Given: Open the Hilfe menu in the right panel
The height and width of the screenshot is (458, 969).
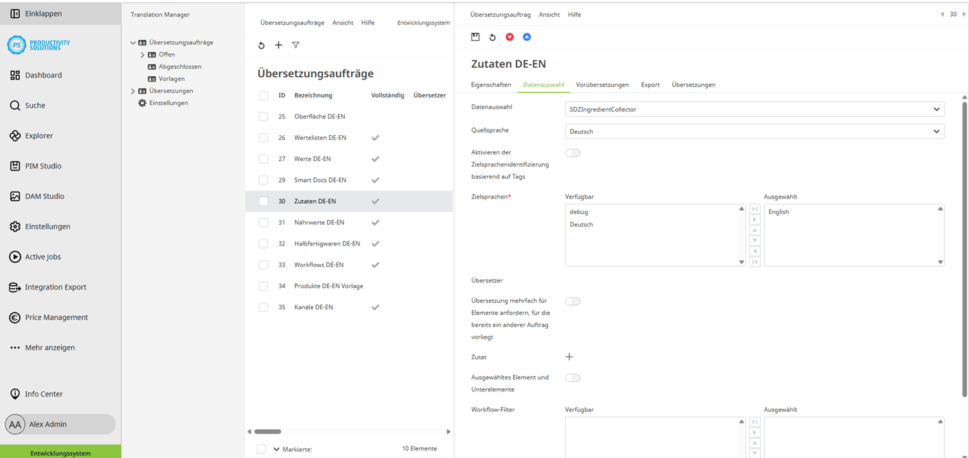Looking at the screenshot, I should click(574, 14).
